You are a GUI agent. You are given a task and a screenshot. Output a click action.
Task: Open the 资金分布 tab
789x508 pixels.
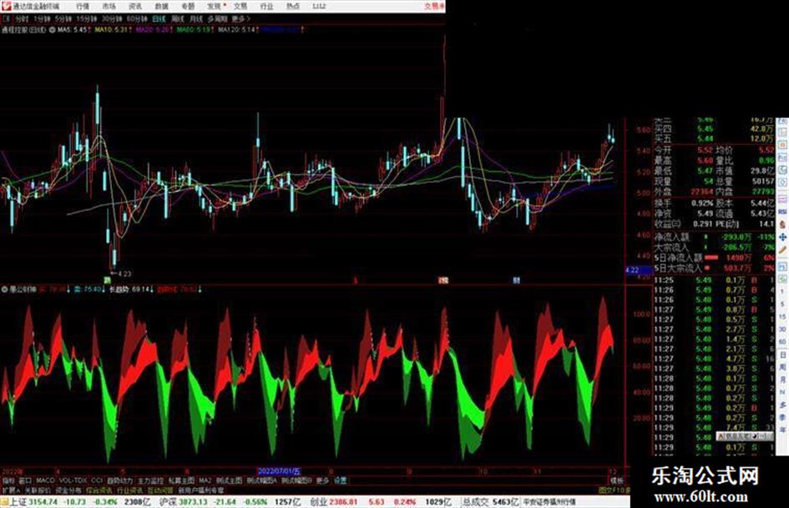coord(68,490)
